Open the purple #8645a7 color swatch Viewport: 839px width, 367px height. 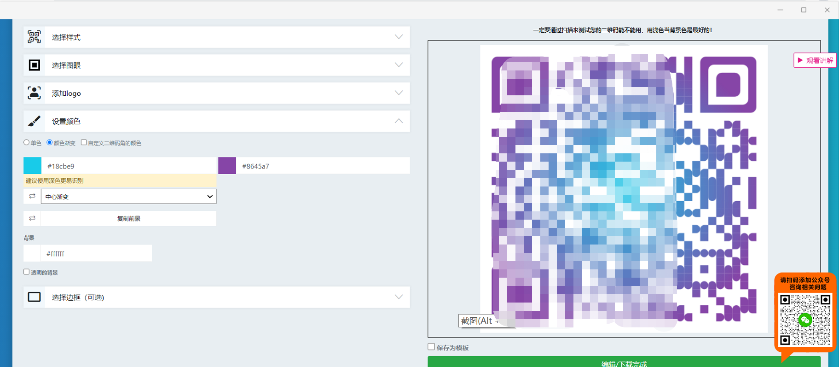[x=227, y=166]
